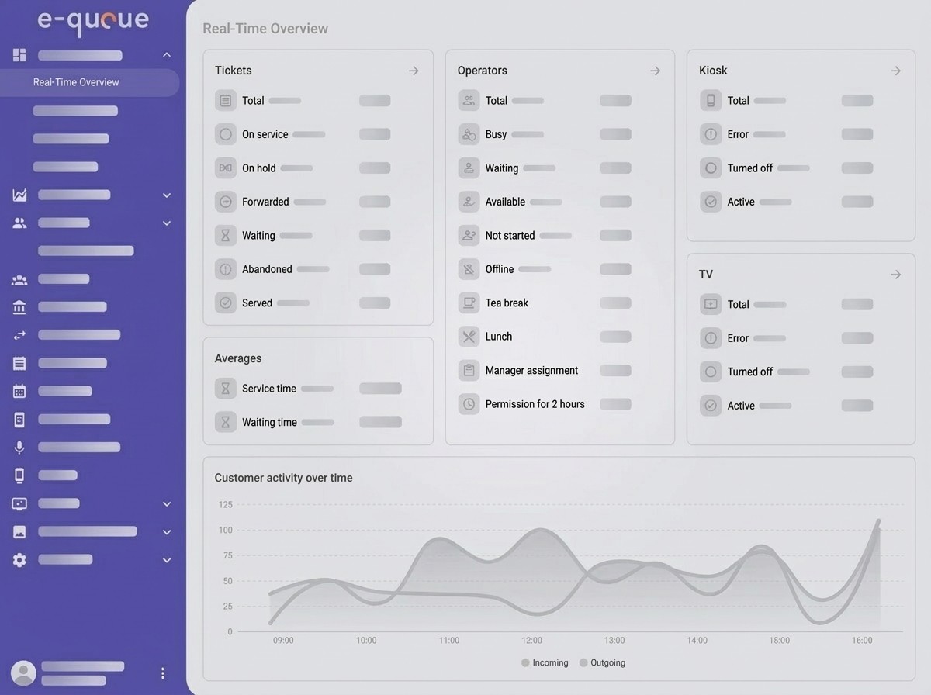Click the microphone icon in sidebar
This screenshot has width=931, height=695.
pos(19,448)
